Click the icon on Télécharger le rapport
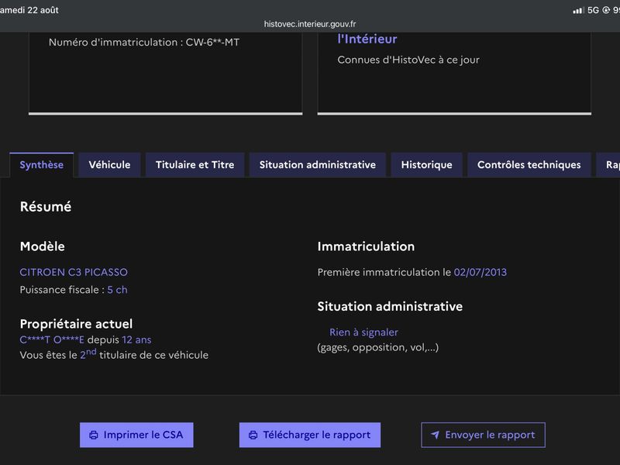This screenshot has height=465, width=620. [253, 435]
